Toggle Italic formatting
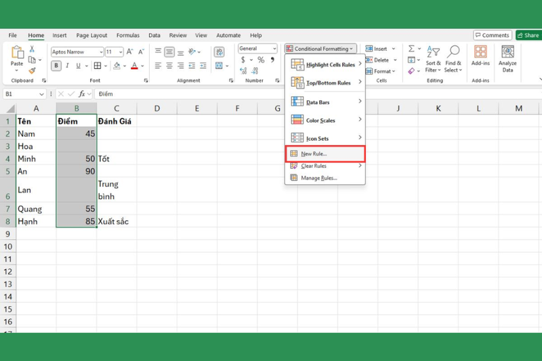 67,66
